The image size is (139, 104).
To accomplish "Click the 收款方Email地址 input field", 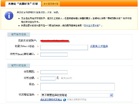I will point(64,48).
